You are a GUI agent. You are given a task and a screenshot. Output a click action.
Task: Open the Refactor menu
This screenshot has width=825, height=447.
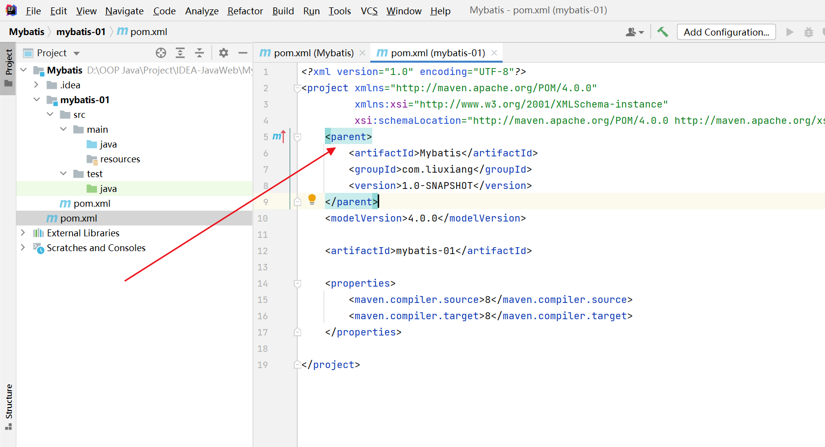point(245,11)
